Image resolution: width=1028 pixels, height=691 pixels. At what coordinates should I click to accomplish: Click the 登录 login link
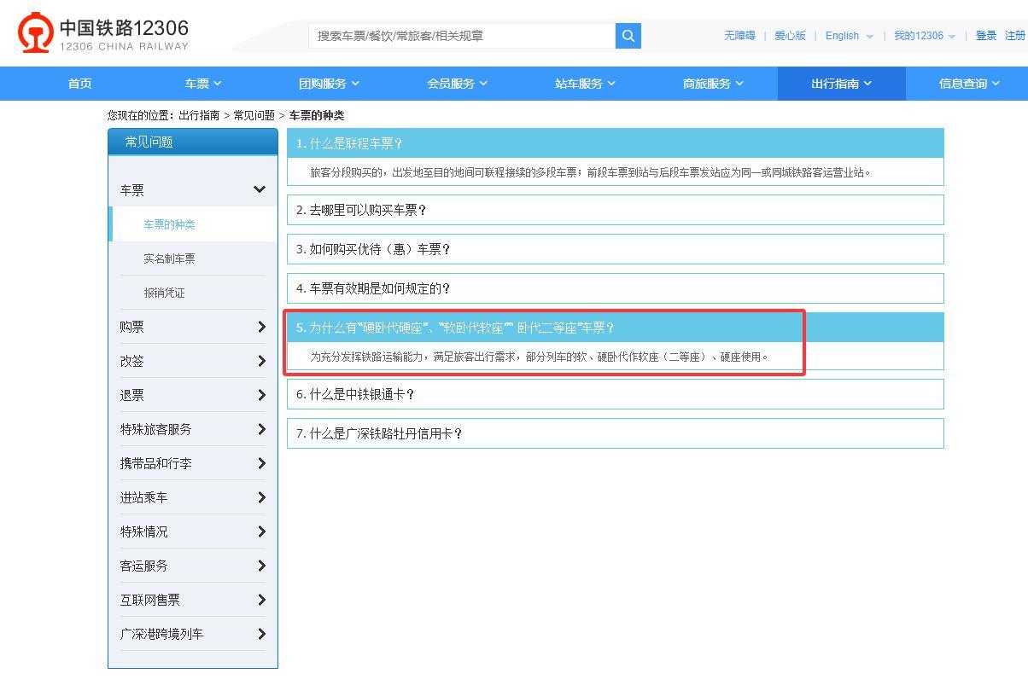pyautogui.click(x=986, y=36)
